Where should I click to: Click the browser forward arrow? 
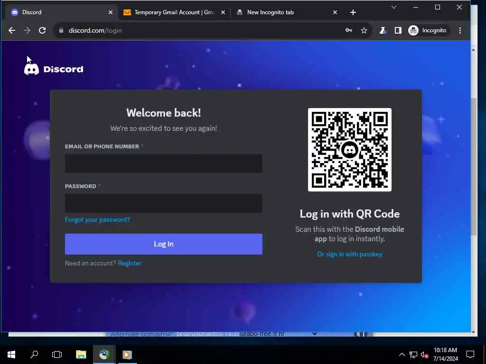click(27, 30)
